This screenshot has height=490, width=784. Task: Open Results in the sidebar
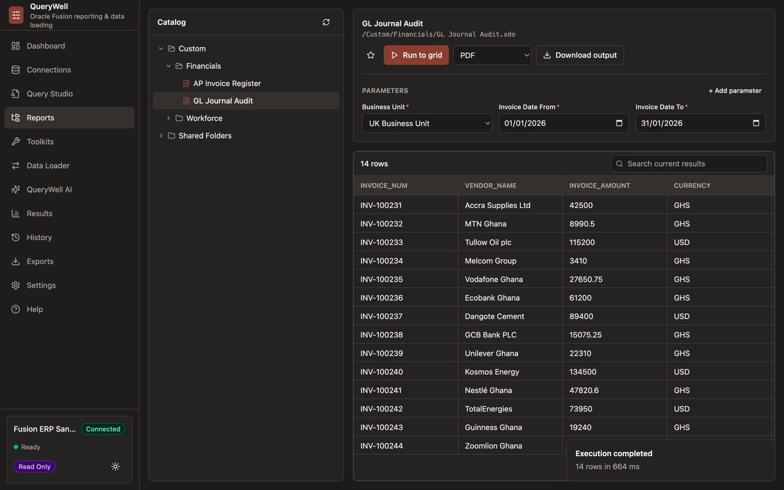pyautogui.click(x=69, y=214)
